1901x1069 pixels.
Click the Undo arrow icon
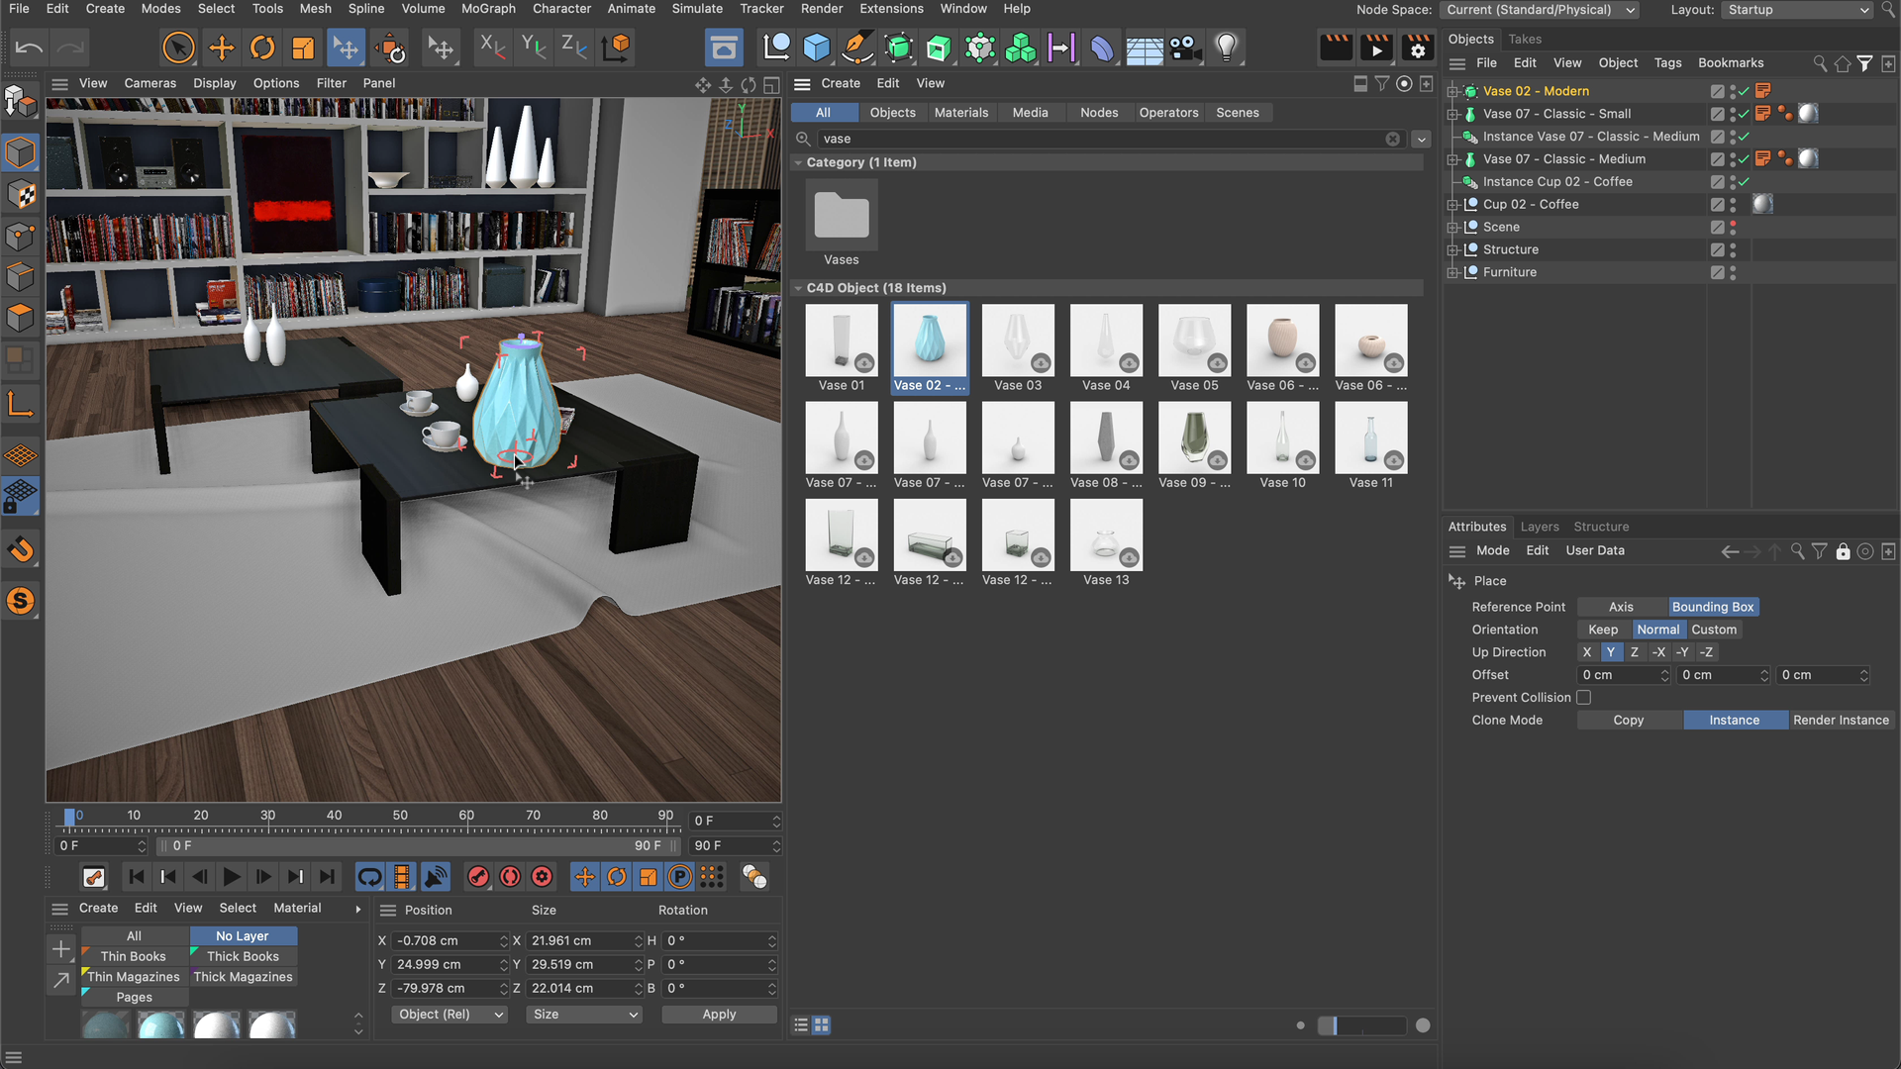[x=29, y=48]
